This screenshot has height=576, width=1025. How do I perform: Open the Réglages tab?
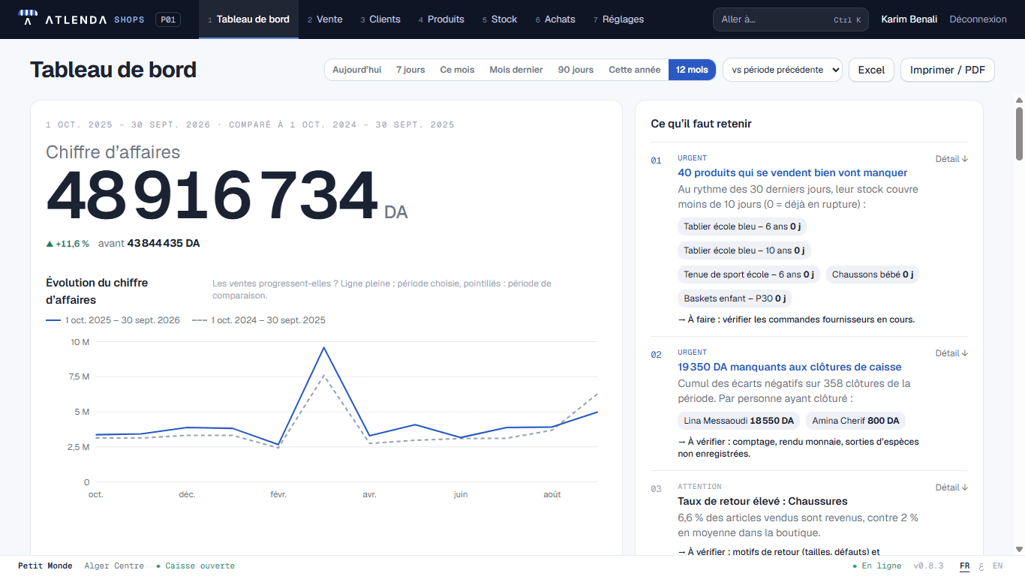[x=619, y=19]
